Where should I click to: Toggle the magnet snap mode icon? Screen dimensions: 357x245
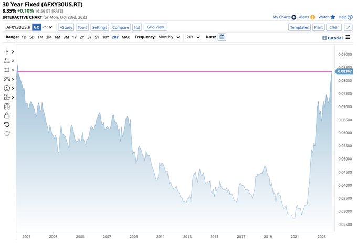coord(7,106)
